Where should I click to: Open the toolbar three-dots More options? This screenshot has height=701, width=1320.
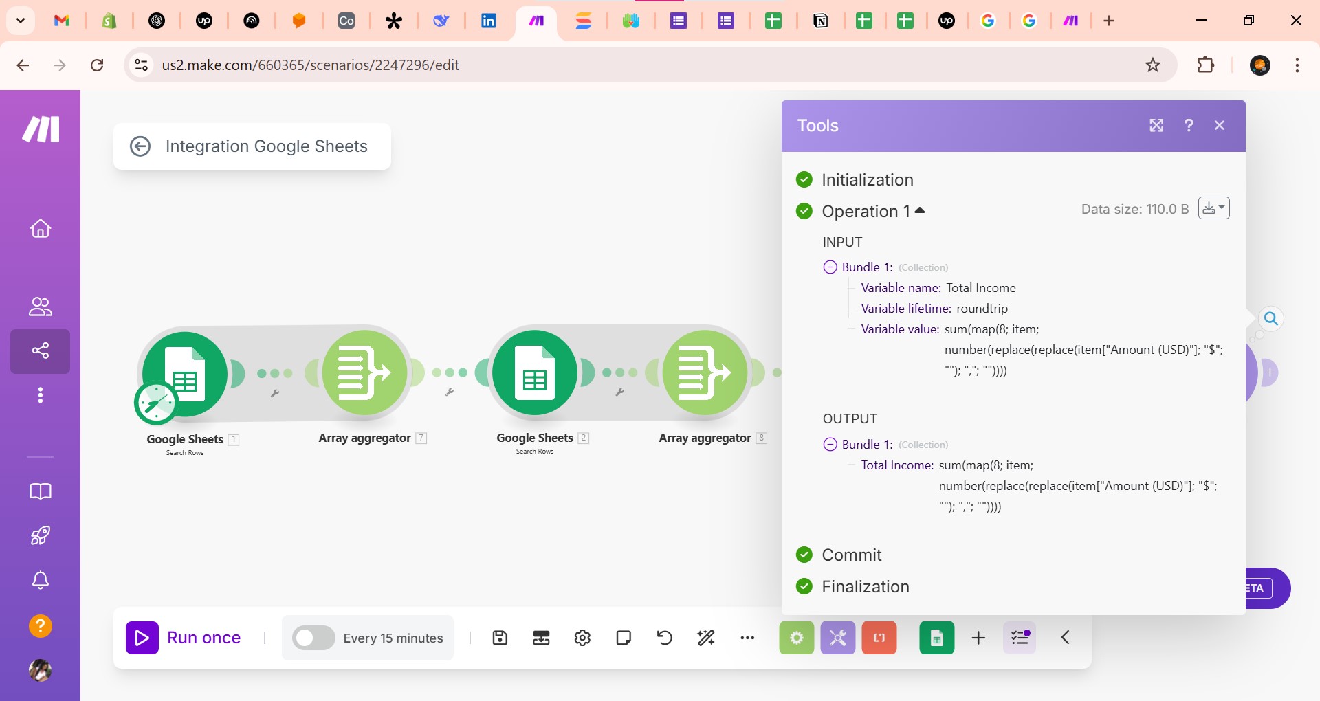tap(747, 638)
